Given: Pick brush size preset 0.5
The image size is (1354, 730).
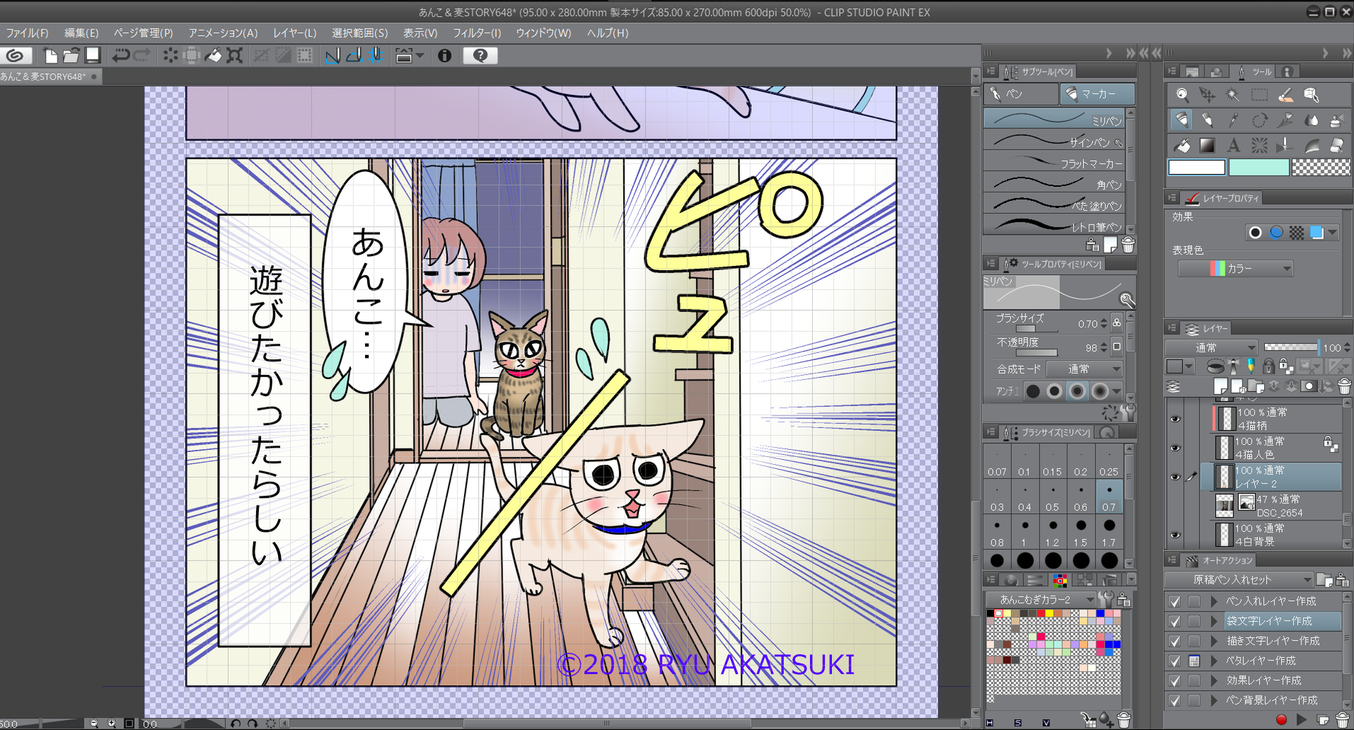Looking at the screenshot, I should [1052, 498].
